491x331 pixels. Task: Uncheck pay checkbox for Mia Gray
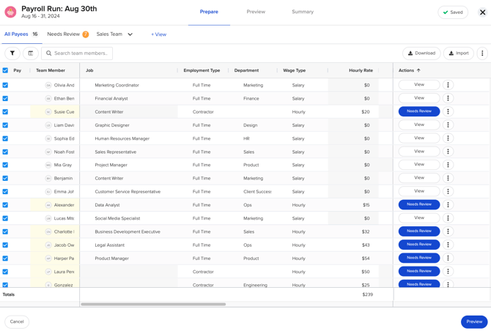click(5, 165)
